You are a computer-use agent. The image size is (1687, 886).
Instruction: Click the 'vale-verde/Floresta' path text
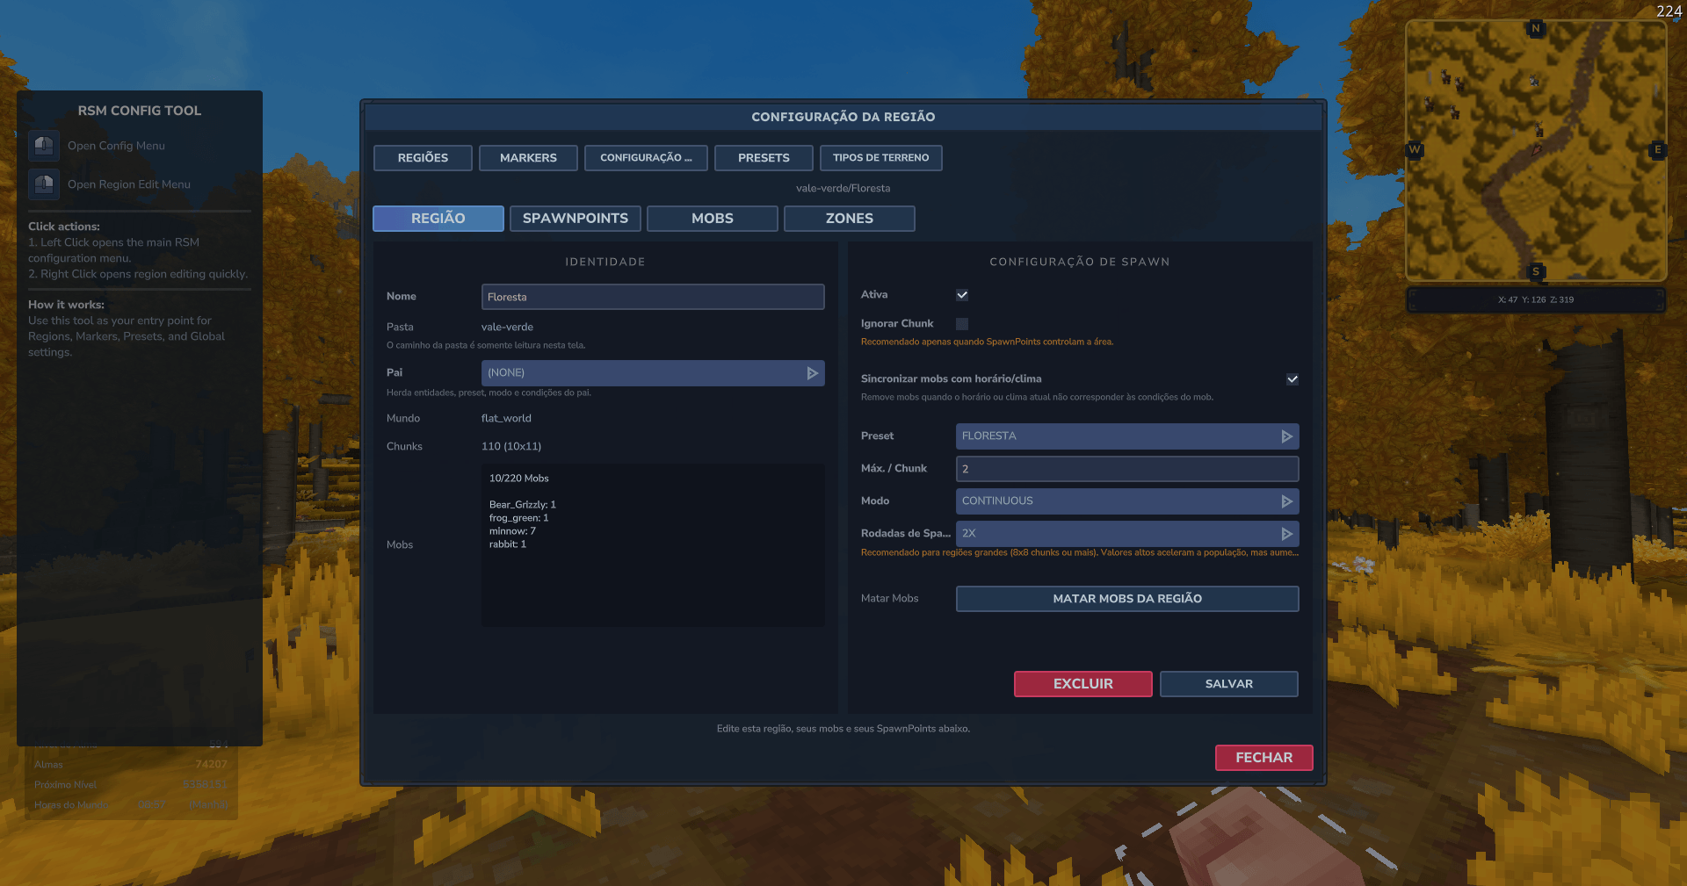coord(843,188)
